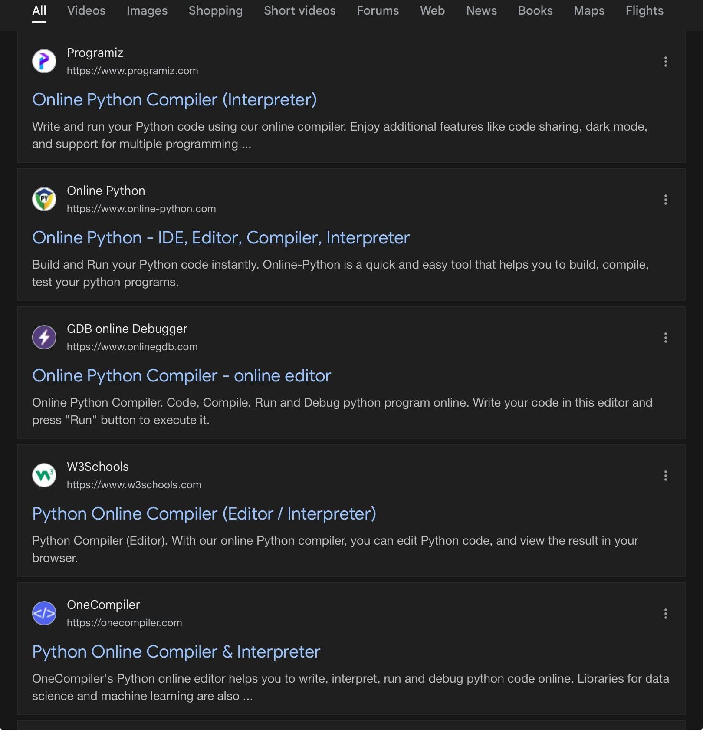703x730 pixels.
Task: Click the GDB online Debugger lightning favicon
Action: [44, 337]
